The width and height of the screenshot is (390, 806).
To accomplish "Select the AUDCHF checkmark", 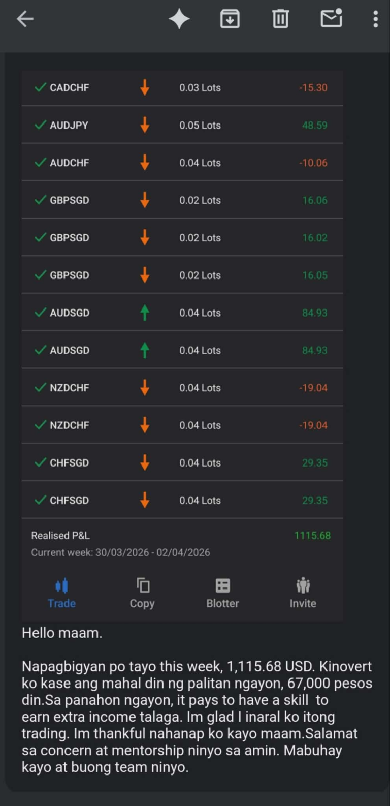I will tap(40, 163).
